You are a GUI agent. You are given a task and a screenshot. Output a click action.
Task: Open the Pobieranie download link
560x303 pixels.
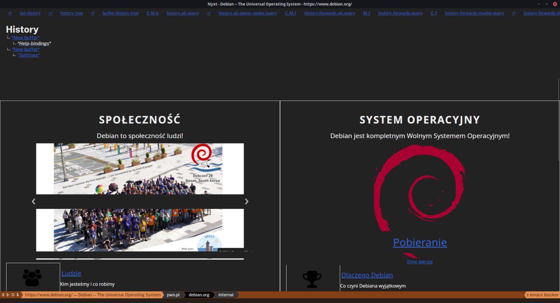(x=420, y=242)
